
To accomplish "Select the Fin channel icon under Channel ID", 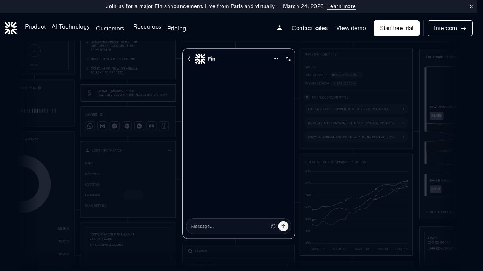I will pos(127,126).
